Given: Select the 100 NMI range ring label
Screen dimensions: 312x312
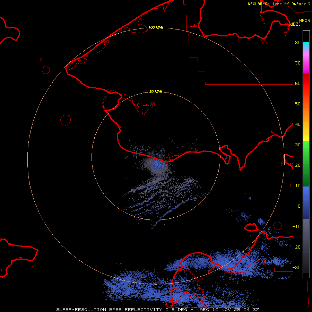Looking at the screenshot, I should pyautogui.click(x=156, y=27).
